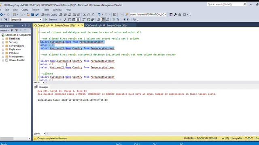
Task: Expand the Server Objects tree node
Action: click(x=3, y=46)
